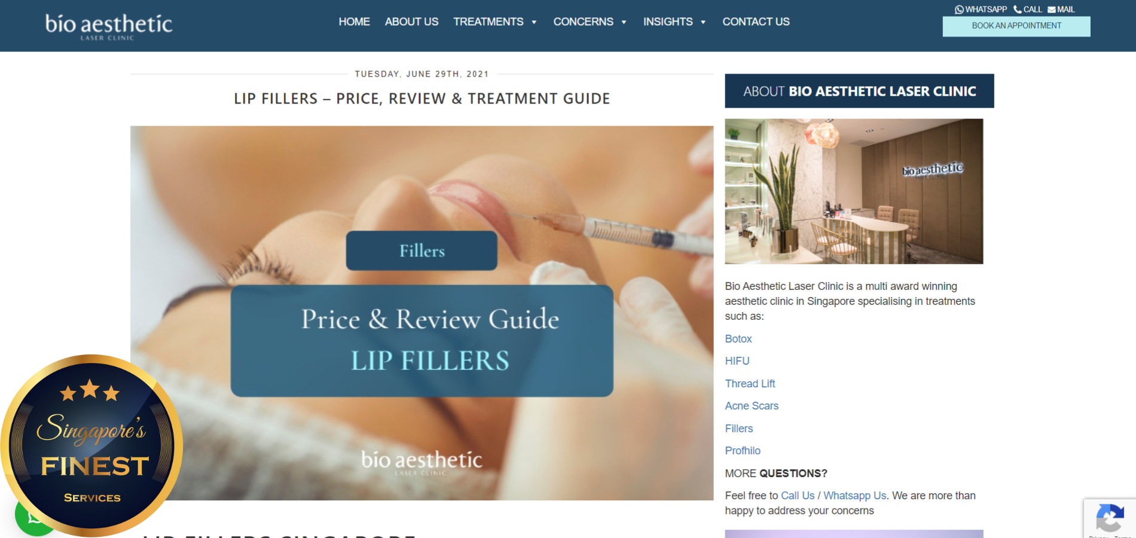Click the phone Call icon
Screen dimensions: 1136x538
tap(1018, 10)
